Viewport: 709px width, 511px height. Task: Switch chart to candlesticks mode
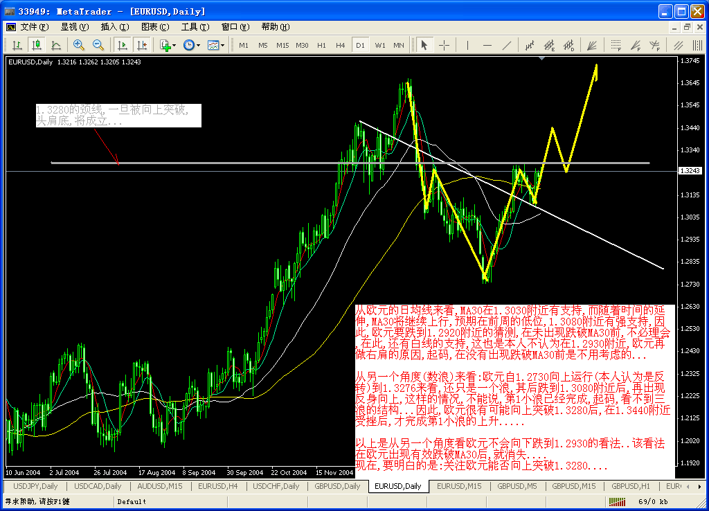click(x=36, y=45)
